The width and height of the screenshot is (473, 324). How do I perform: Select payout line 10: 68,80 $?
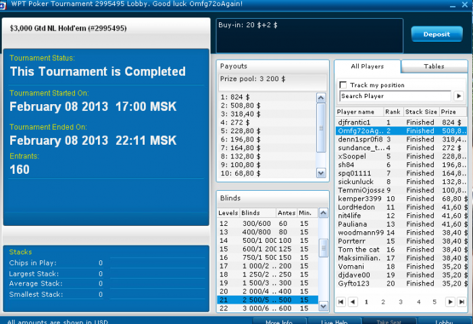[x=267, y=173]
